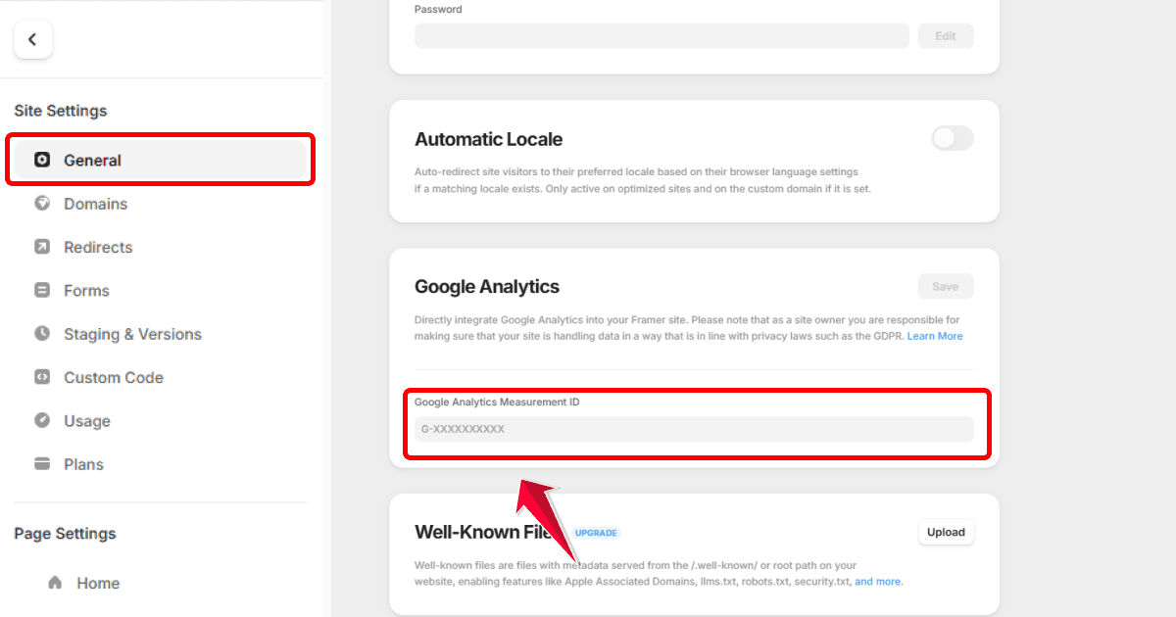Viewport: 1176px width, 617px height.
Task: Click the UPGRADE badge next to Well-Known Files
Action: 596,532
